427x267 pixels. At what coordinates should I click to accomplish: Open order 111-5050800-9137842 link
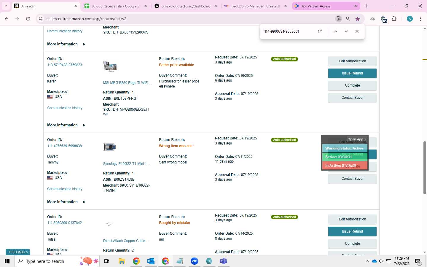(64, 223)
